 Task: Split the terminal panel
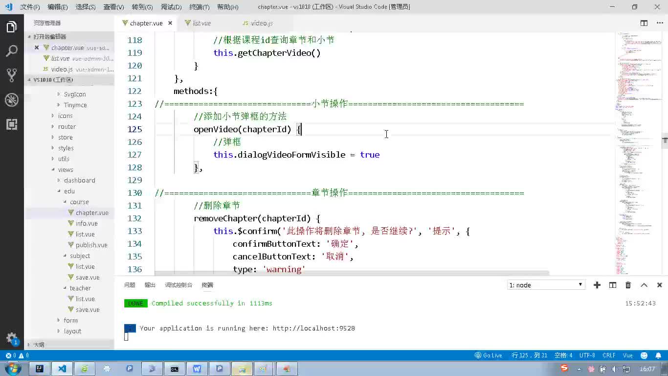[x=613, y=285]
